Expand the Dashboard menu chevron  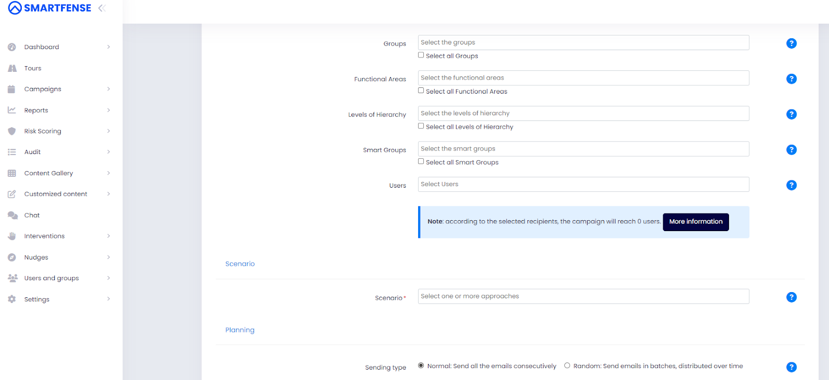tap(109, 47)
